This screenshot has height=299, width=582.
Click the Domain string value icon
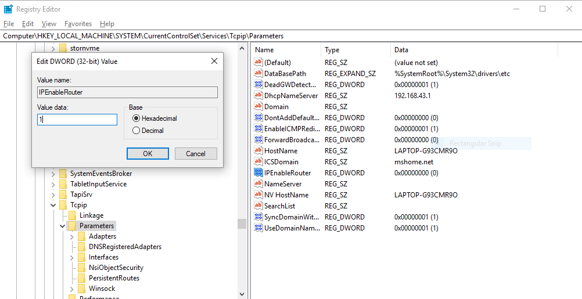(x=258, y=106)
